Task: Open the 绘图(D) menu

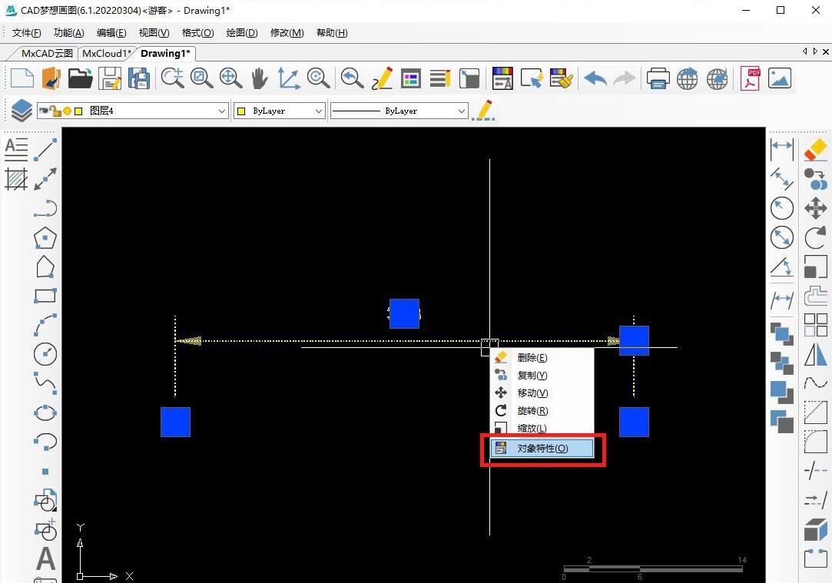Action: click(242, 33)
